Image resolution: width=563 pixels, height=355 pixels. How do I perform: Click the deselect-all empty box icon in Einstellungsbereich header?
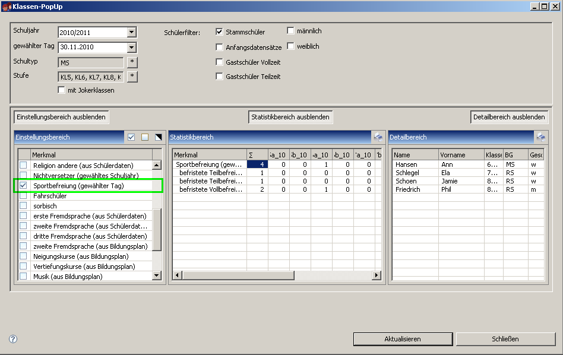145,137
